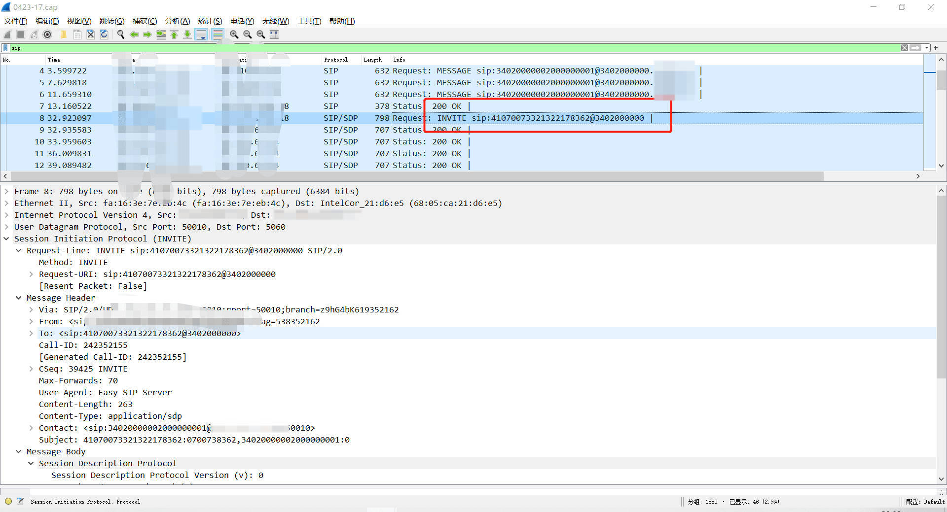Open the 视图(V) menu
This screenshot has height=512, width=947.
(x=79, y=21)
